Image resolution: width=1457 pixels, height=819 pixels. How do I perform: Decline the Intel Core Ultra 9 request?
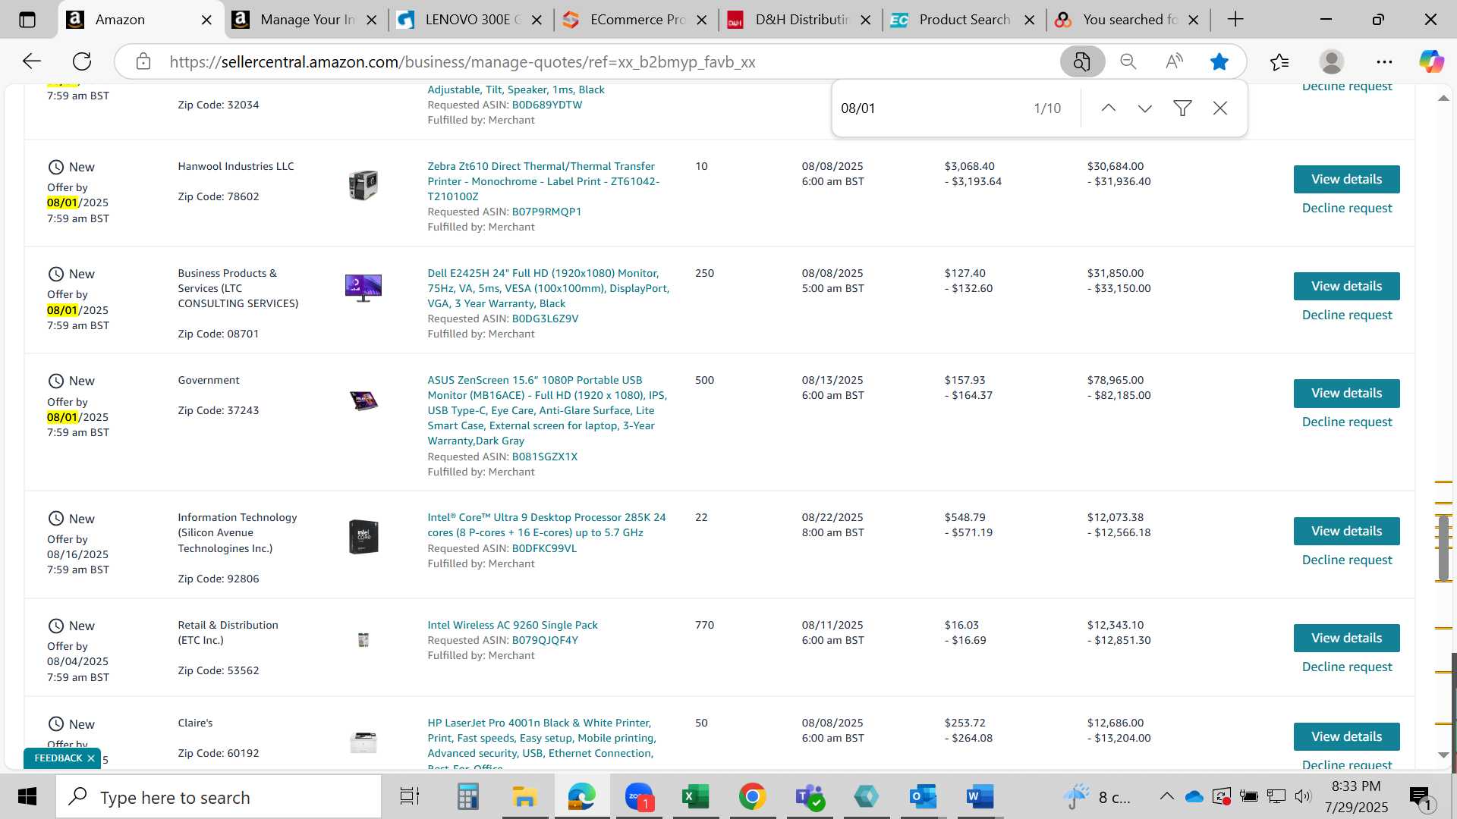pyautogui.click(x=1347, y=560)
